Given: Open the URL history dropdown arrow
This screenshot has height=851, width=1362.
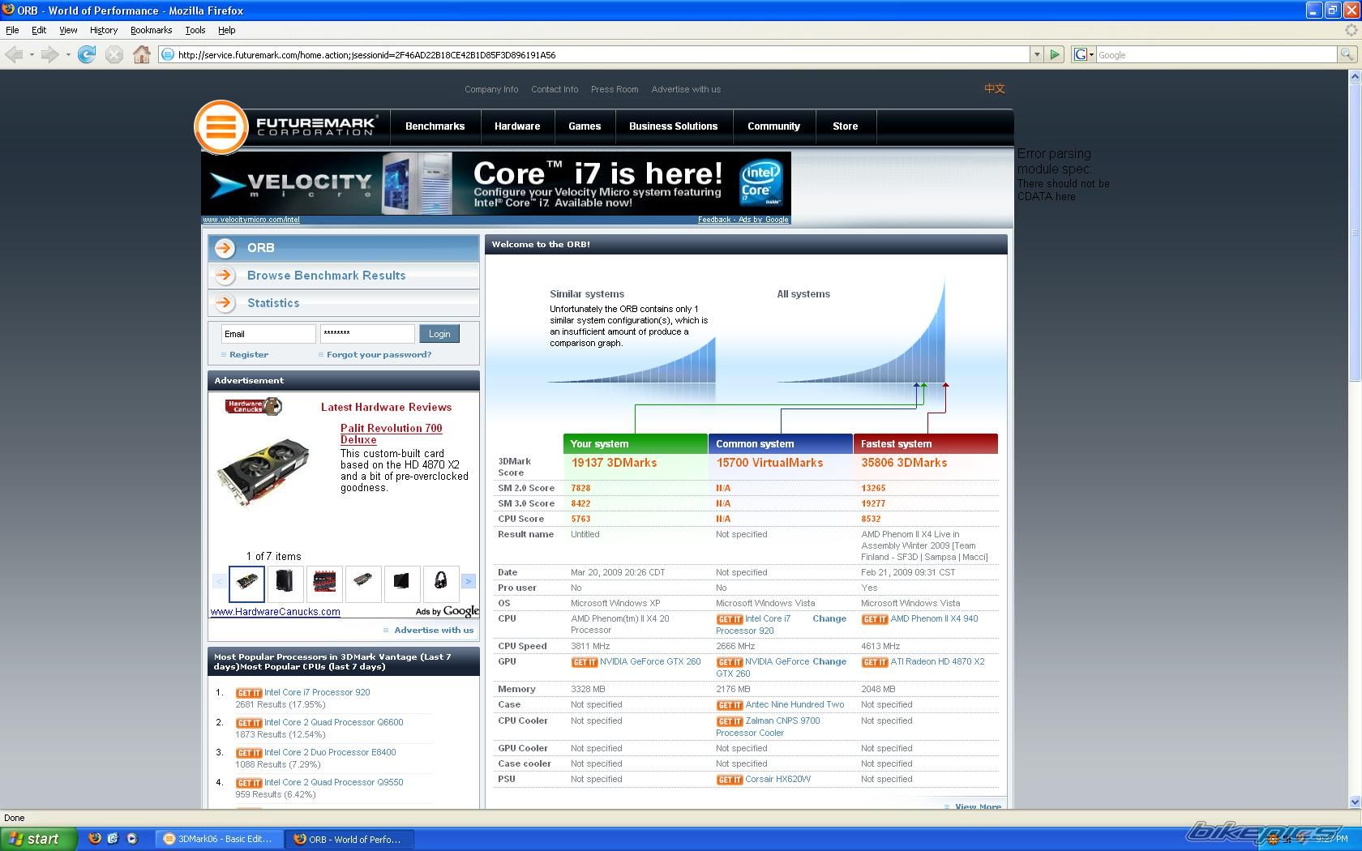Looking at the screenshot, I should coord(1036,54).
